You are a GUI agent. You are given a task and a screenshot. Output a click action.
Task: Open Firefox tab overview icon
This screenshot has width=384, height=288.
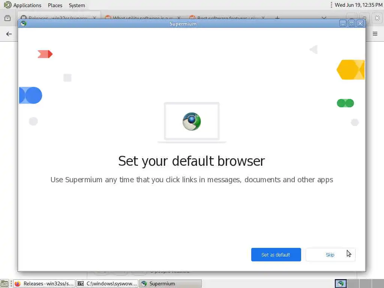(x=7, y=18)
